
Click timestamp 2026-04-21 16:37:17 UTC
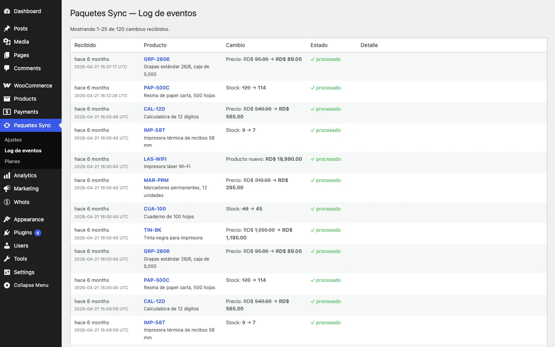coord(101,67)
